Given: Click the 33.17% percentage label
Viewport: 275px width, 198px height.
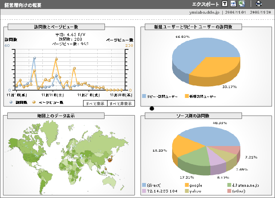Looking at the screenshot, I should (230, 87).
